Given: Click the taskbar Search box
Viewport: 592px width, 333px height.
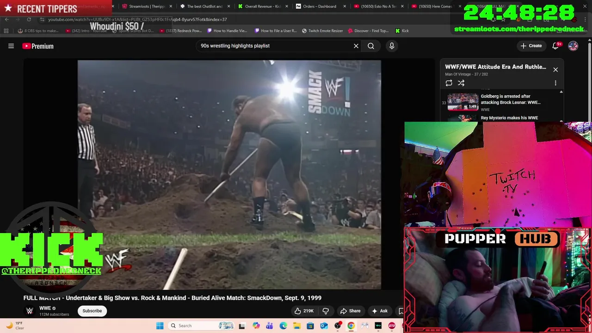Looking at the screenshot, I should (x=202, y=326).
